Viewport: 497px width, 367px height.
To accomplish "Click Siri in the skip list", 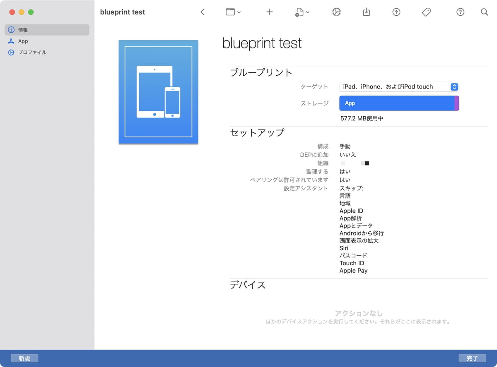I will pos(344,248).
